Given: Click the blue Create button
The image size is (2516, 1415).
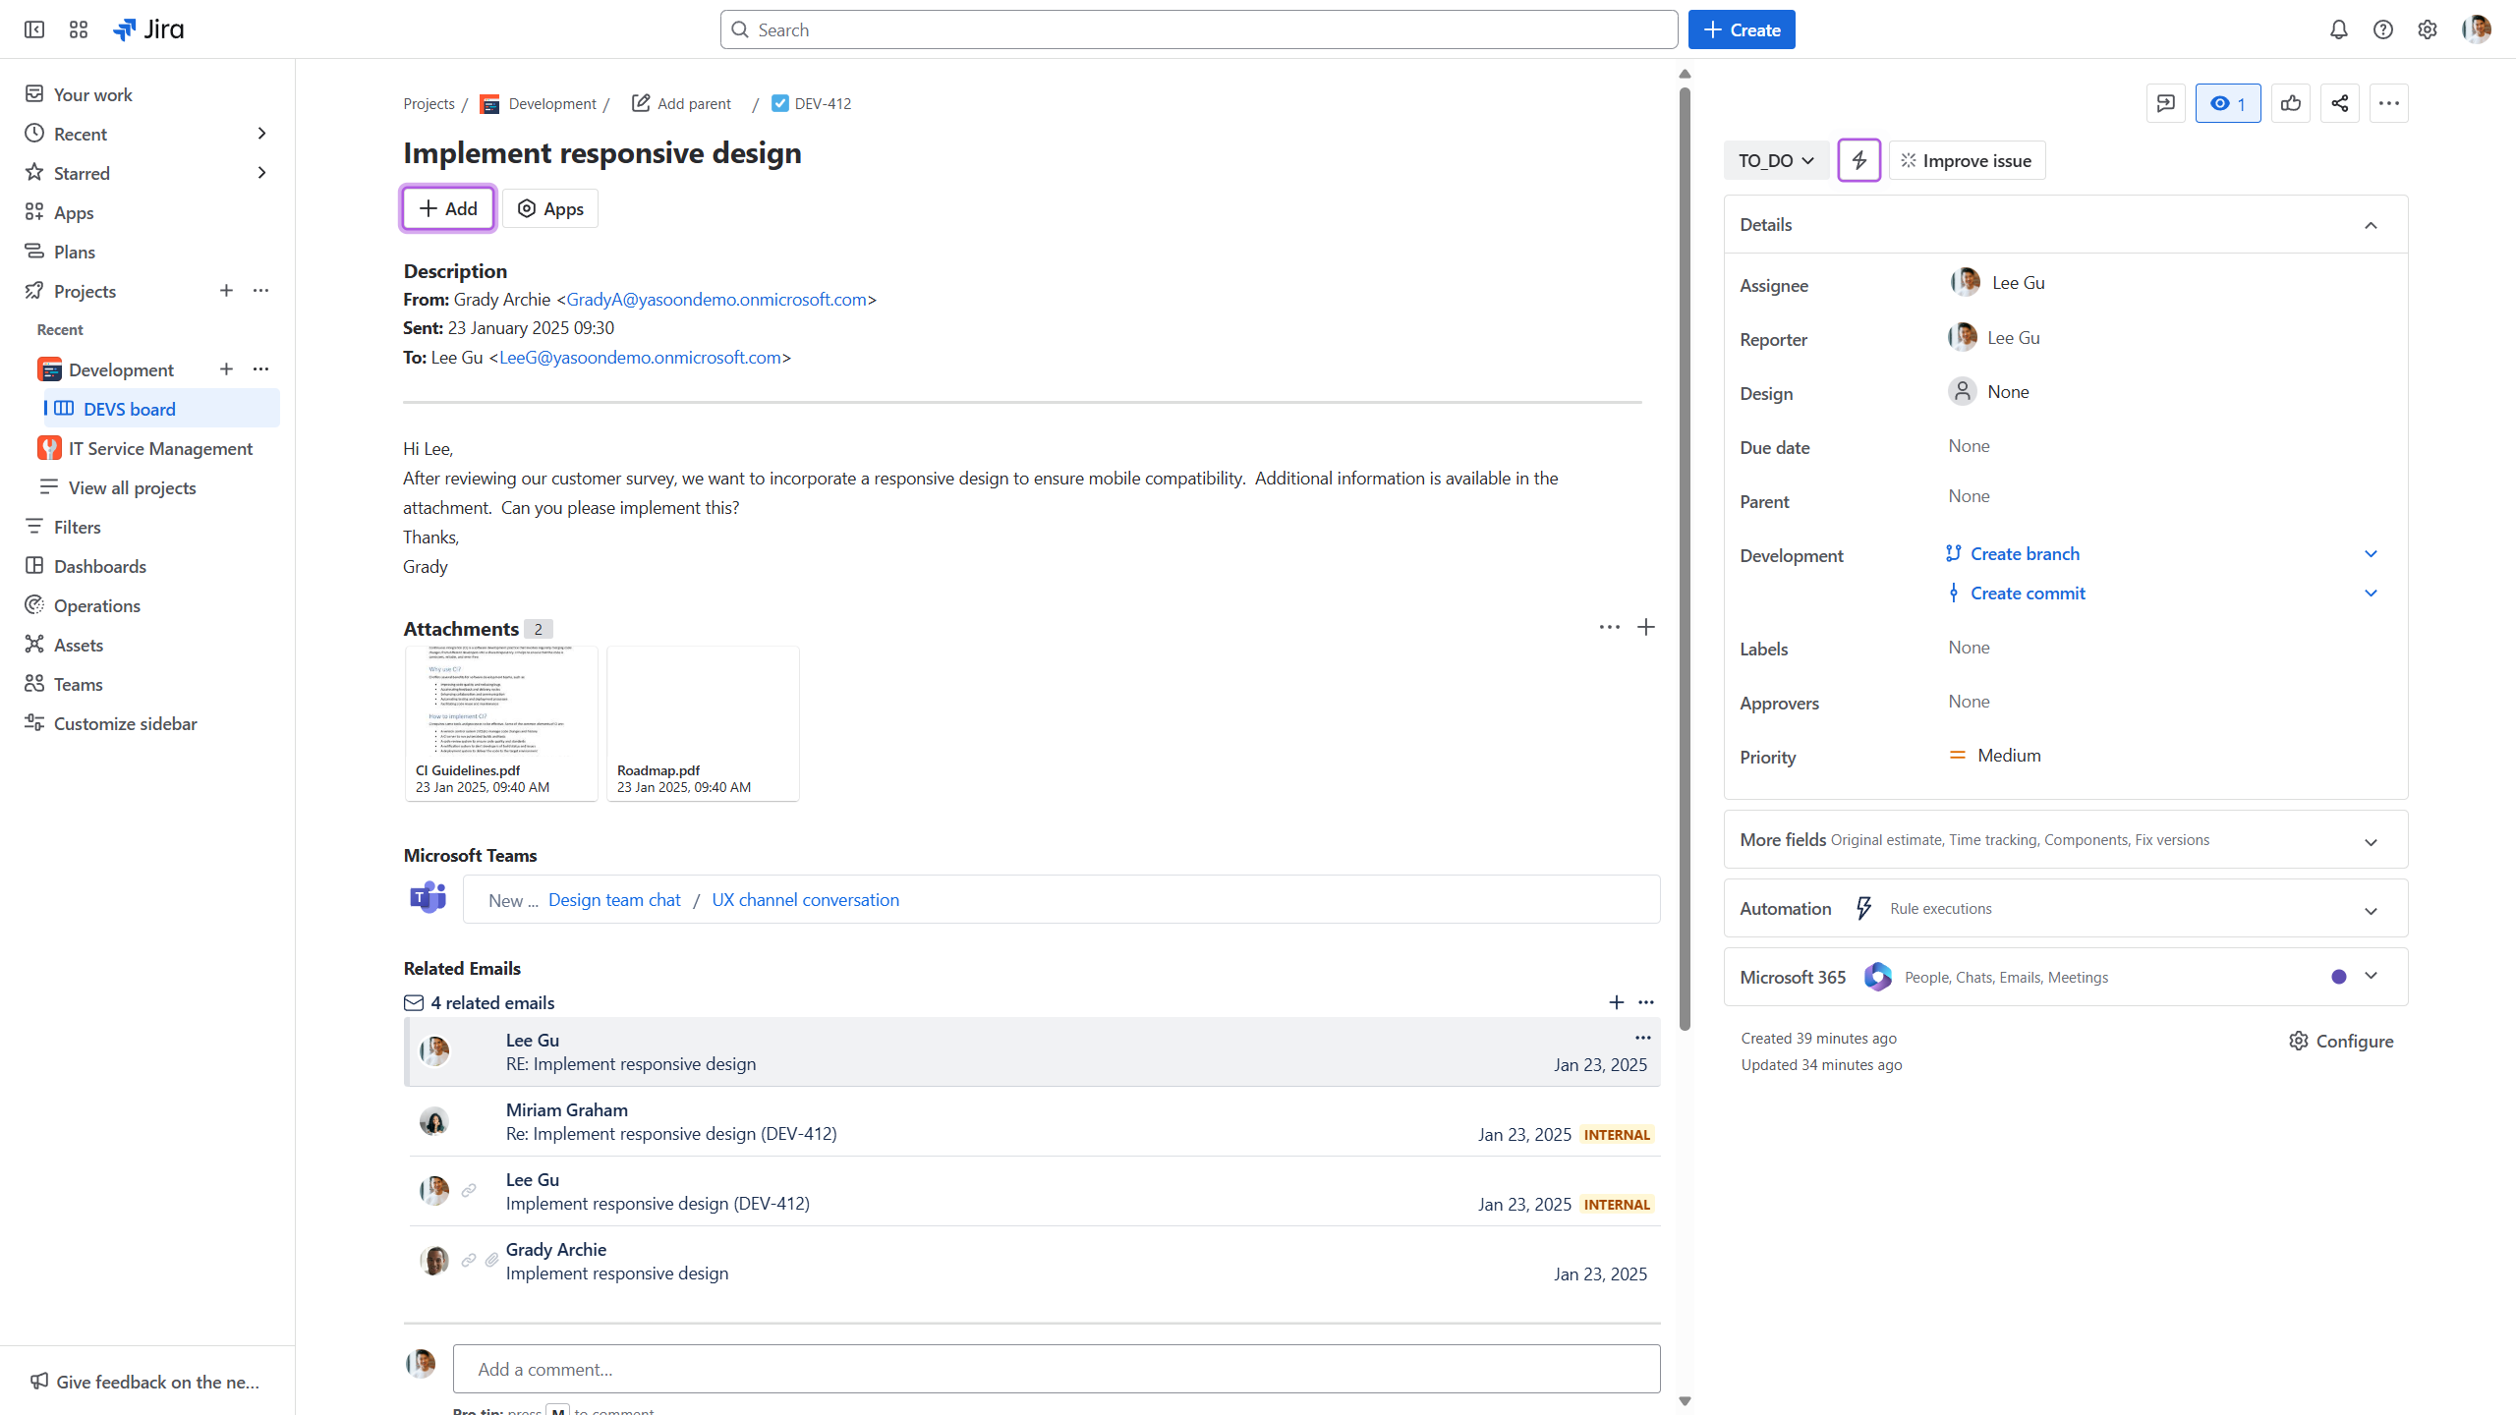Looking at the screenshot, I should [1741, 29].
